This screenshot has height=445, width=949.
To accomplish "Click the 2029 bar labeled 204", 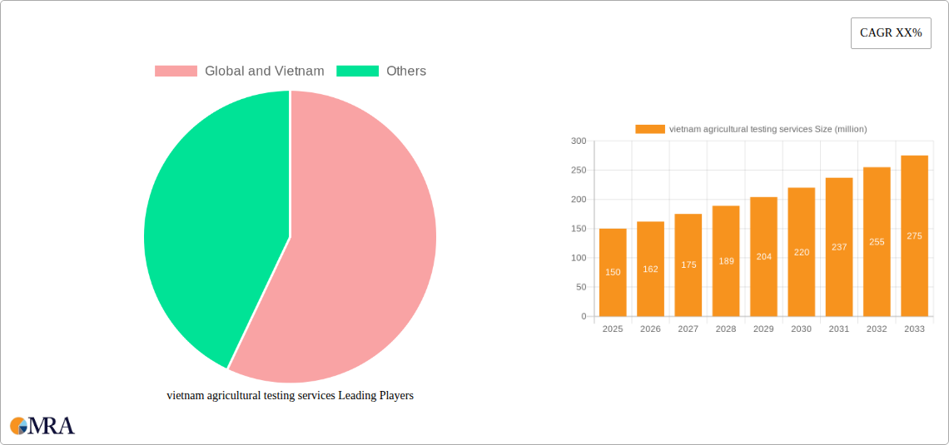I will tap(764, 256).
